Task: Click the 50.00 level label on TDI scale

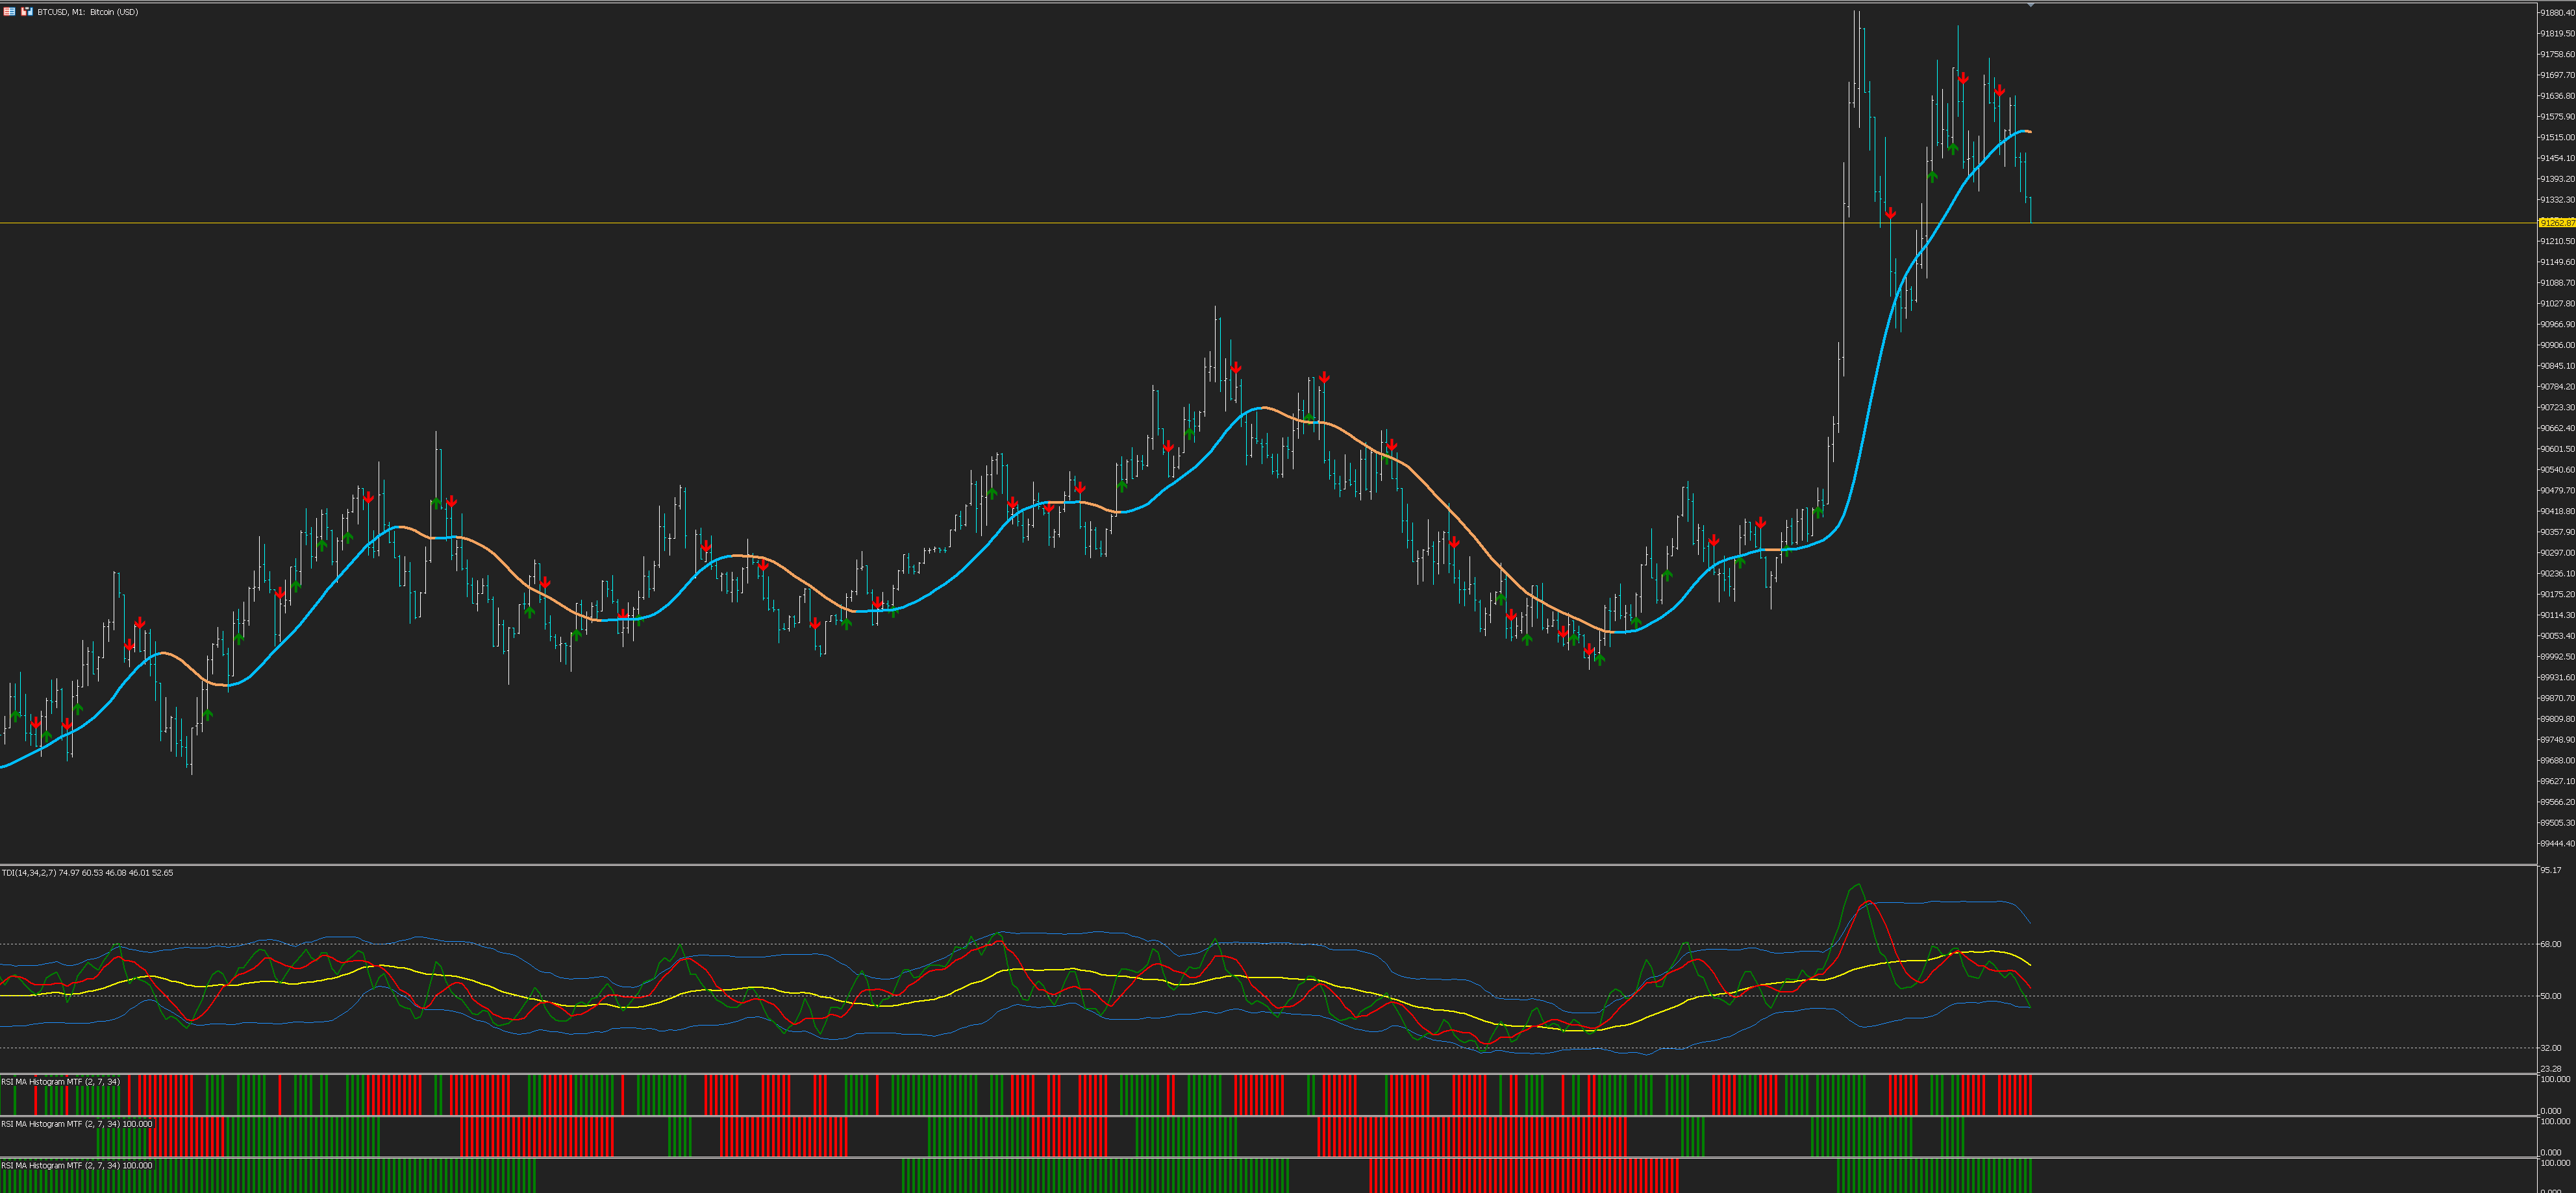Action: tap(2551, 996)
